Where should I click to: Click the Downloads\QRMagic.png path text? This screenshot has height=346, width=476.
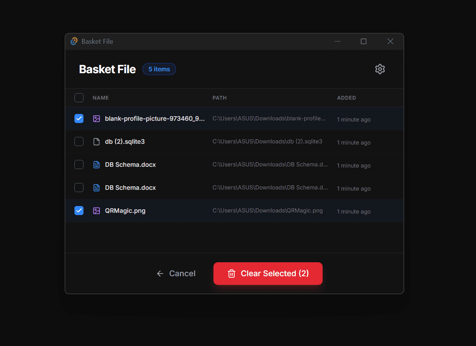pos(267,211)
